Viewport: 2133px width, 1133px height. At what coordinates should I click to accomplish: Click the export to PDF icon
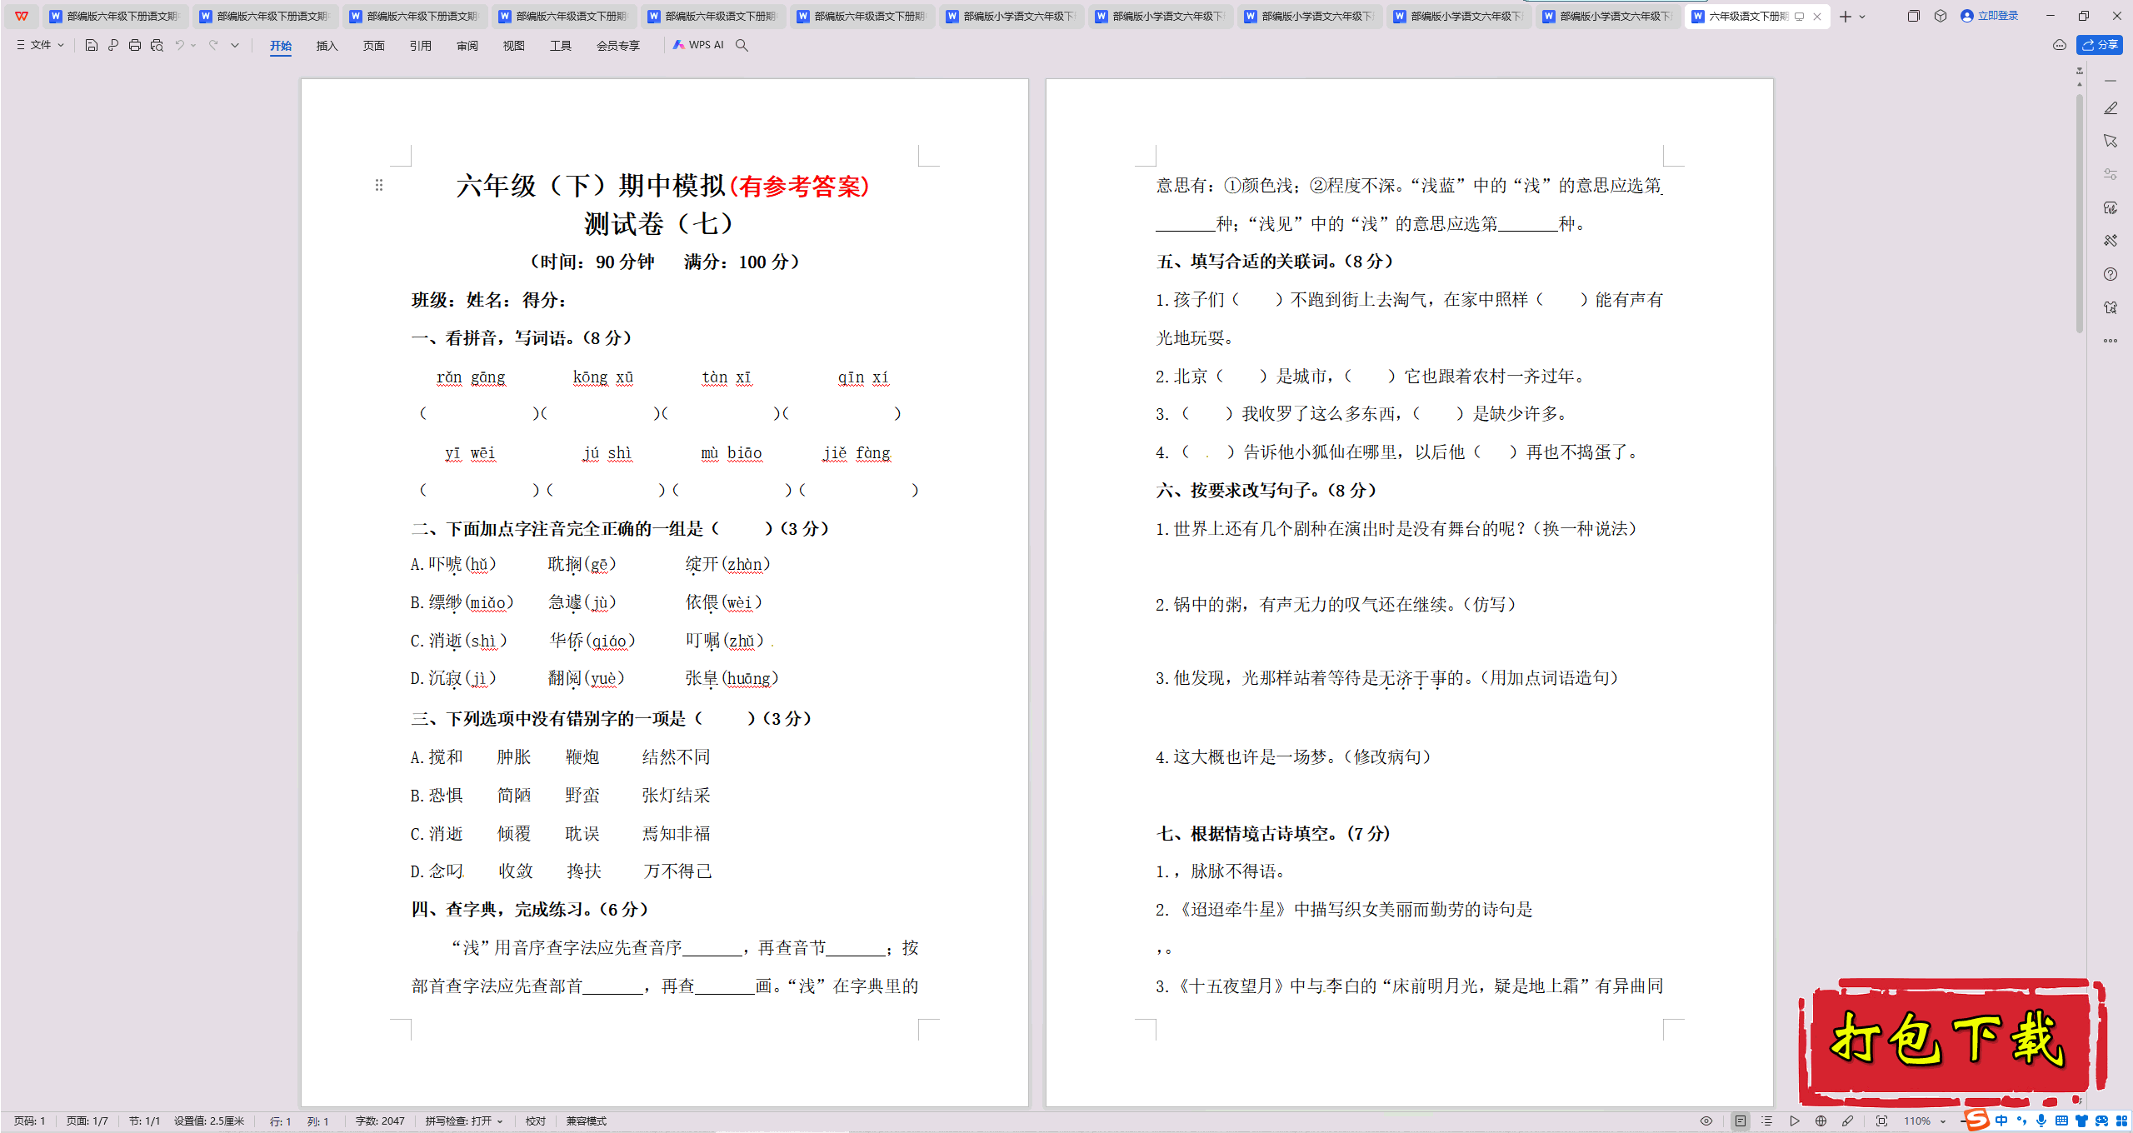pos(113,45)
